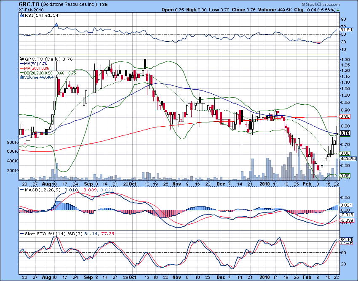
Task: Click the MA(200) 0.86 legend text
Action: click(x=37, y=69)
